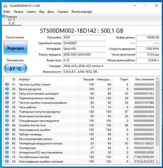Select attribute text Часы работы
Screen dimensions: 163x168
(x=28, y=107)
